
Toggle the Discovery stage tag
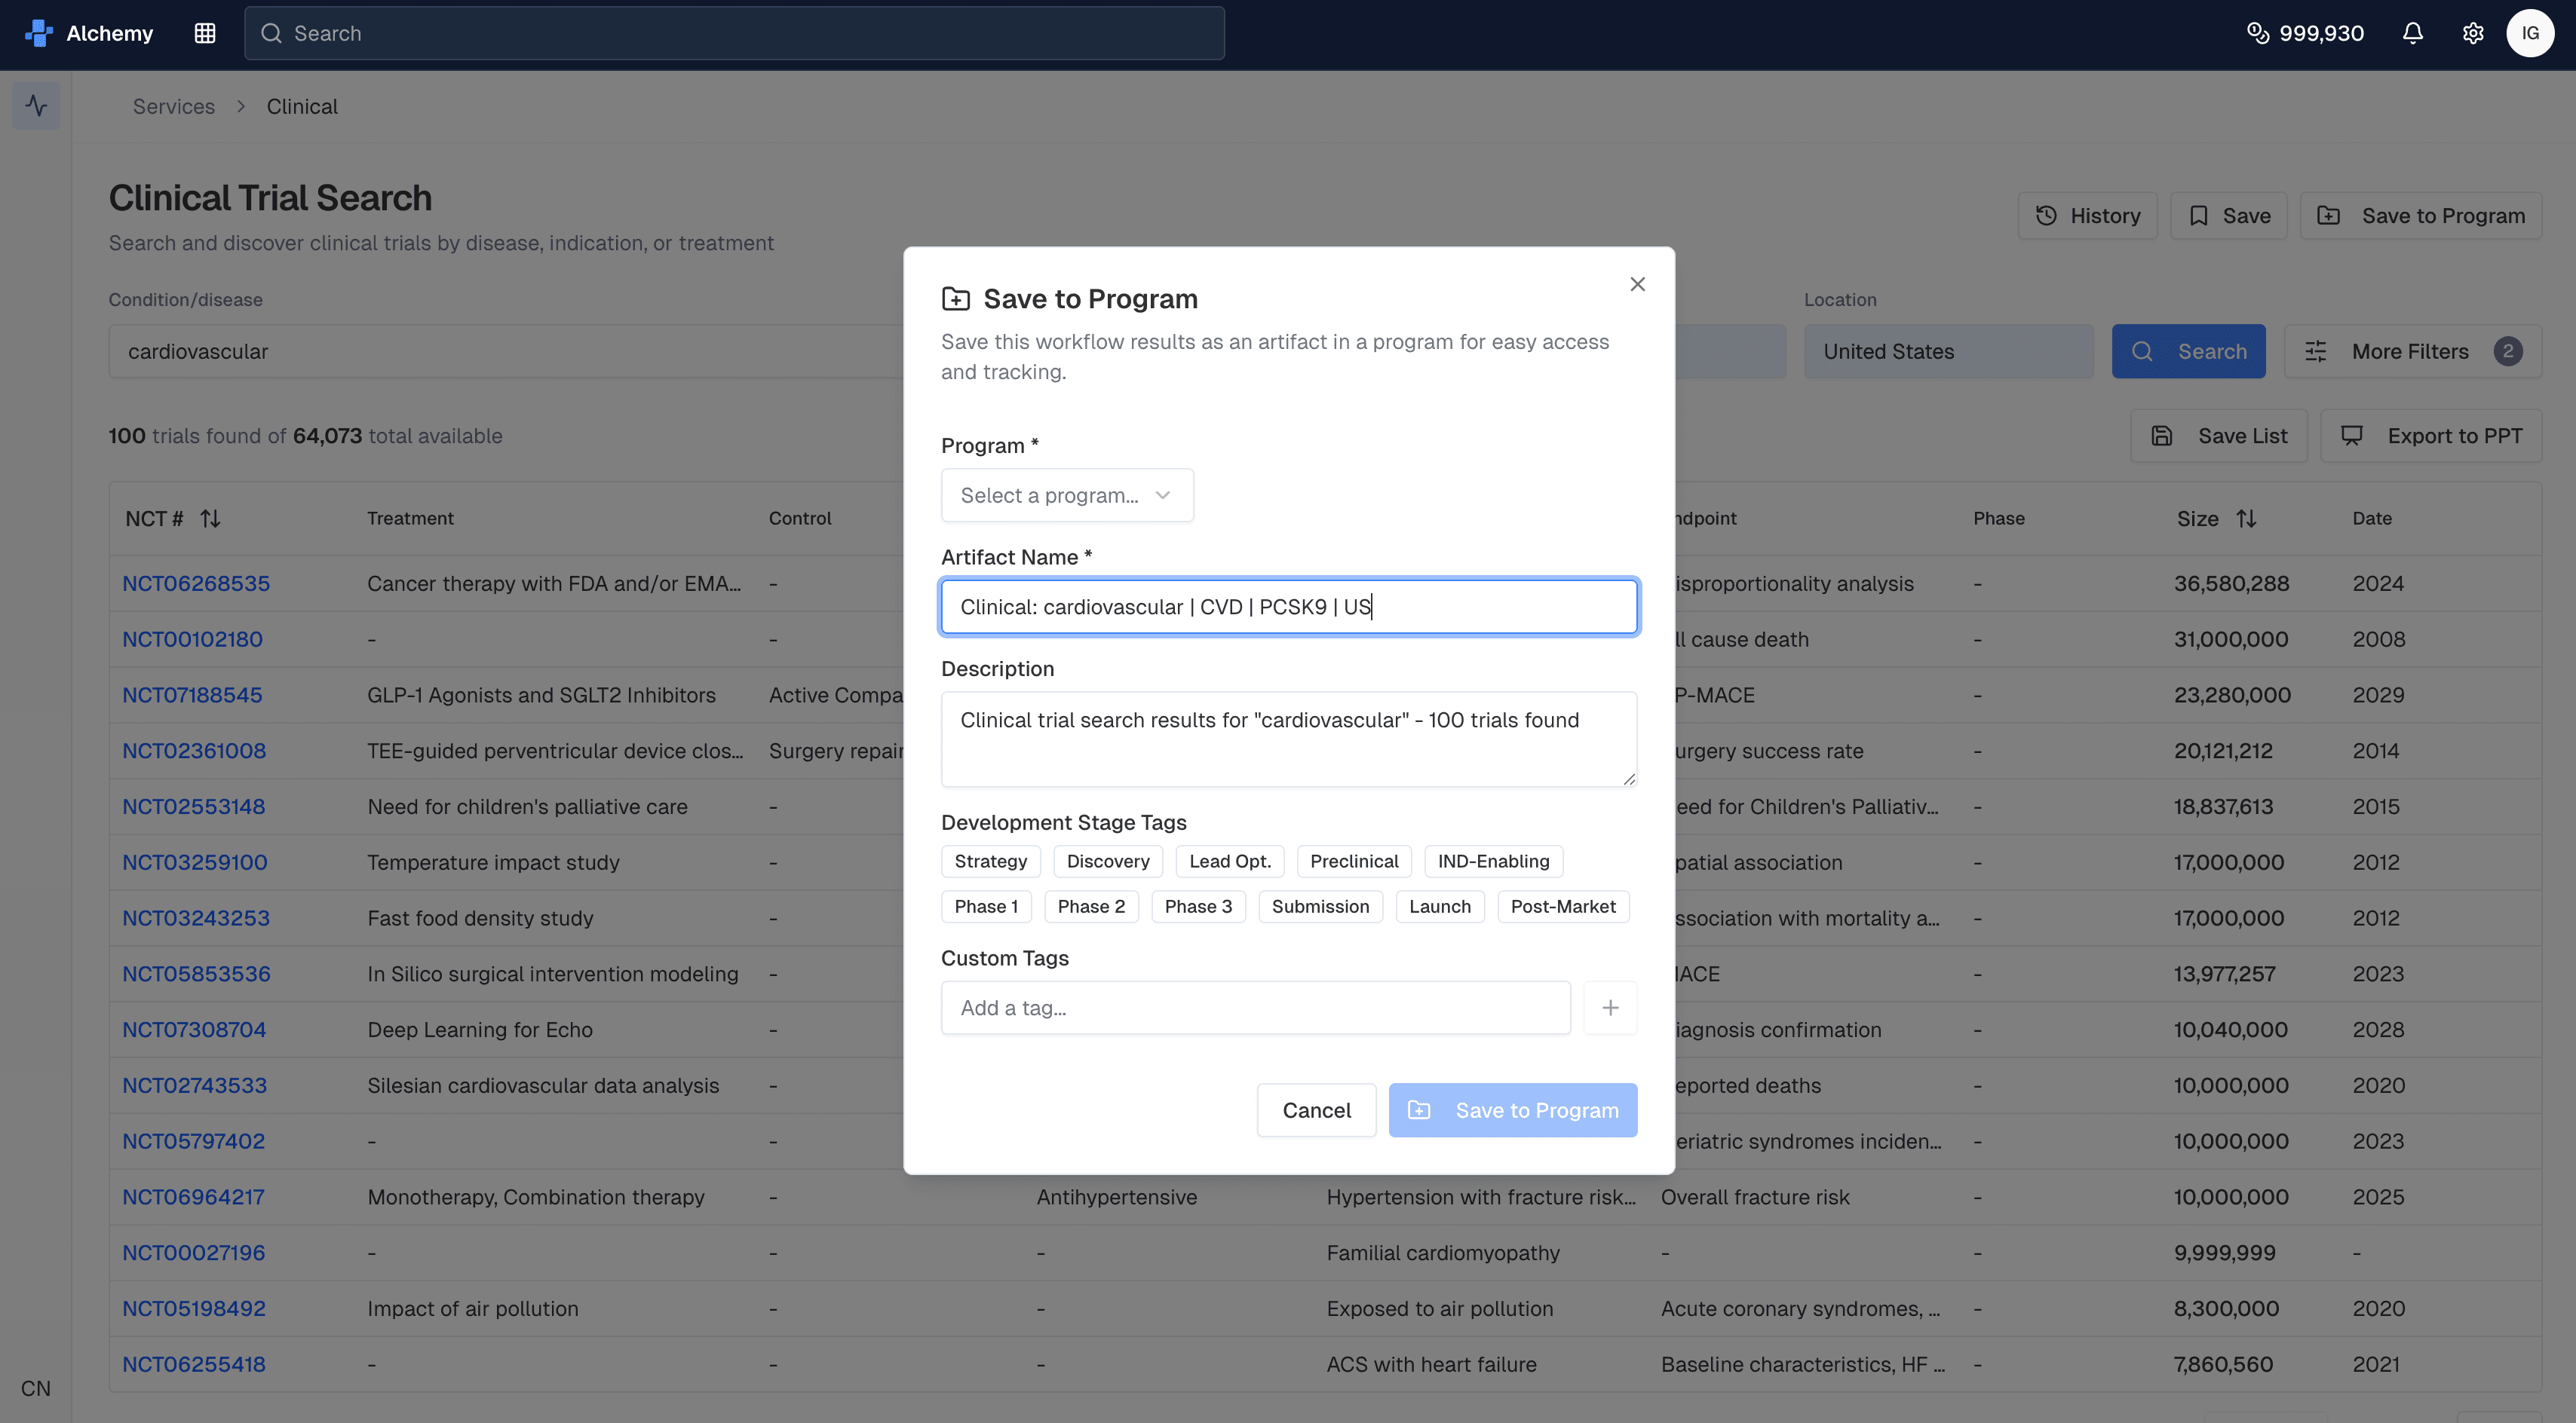pyautogui.click(x=1107, y=861)
